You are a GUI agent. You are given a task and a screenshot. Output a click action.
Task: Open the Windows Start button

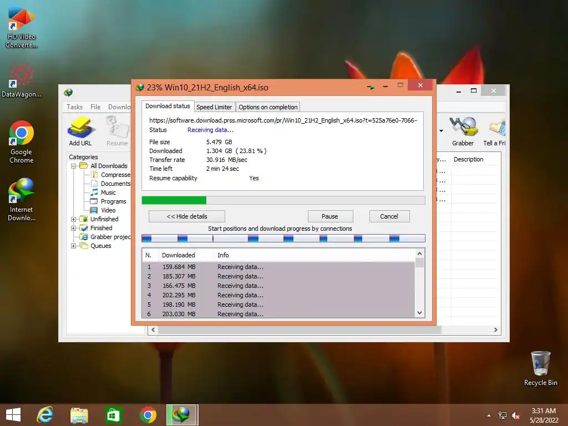[x=13, y=415]
